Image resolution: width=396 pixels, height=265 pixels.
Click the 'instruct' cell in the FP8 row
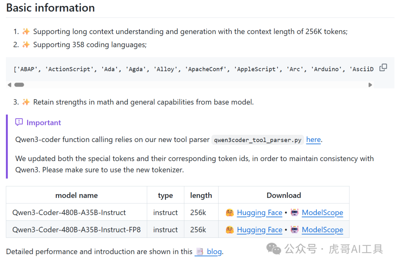165,230
